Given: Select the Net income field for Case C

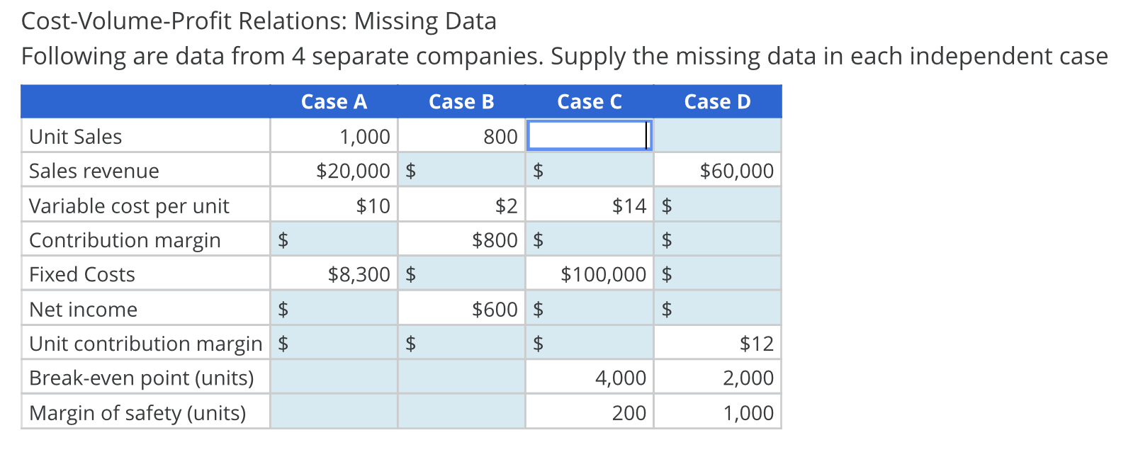Looking at the screenshot, I should [x=588, y=308].
